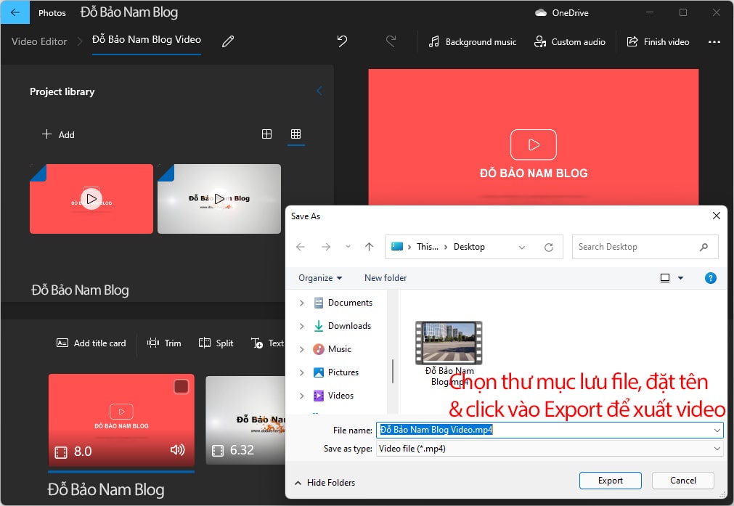Go to Video Editor breadcrumb
Screen dimensions: 734x506
39,41
